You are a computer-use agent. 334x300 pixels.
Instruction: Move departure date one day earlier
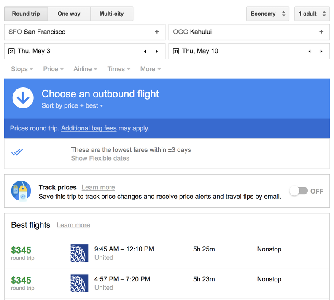(x=145, y=51)
